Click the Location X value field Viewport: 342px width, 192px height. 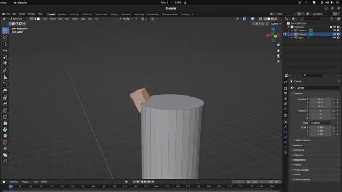pyautogui.click(x=321, y=99)
